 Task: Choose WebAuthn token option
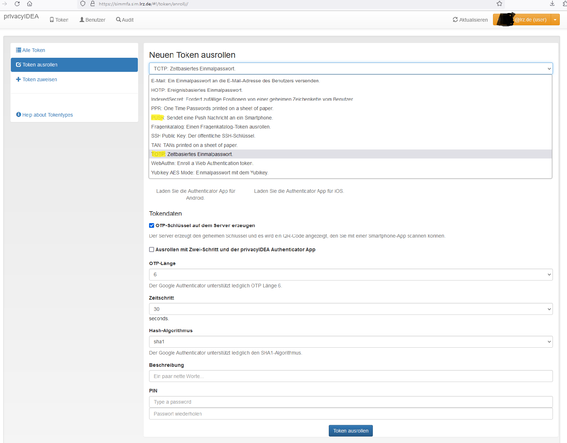[350, 163]
